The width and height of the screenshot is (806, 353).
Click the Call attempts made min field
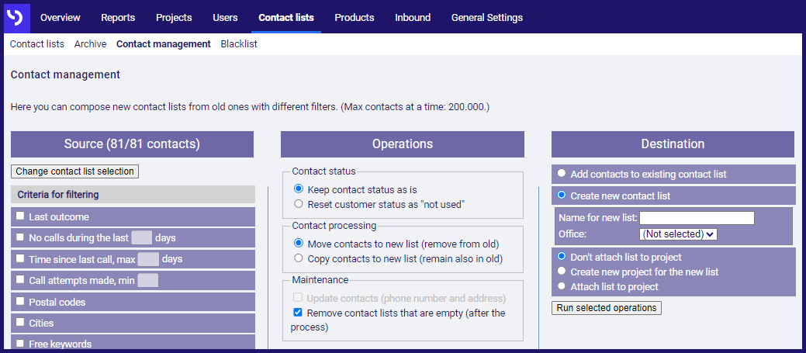click(148, 280)
